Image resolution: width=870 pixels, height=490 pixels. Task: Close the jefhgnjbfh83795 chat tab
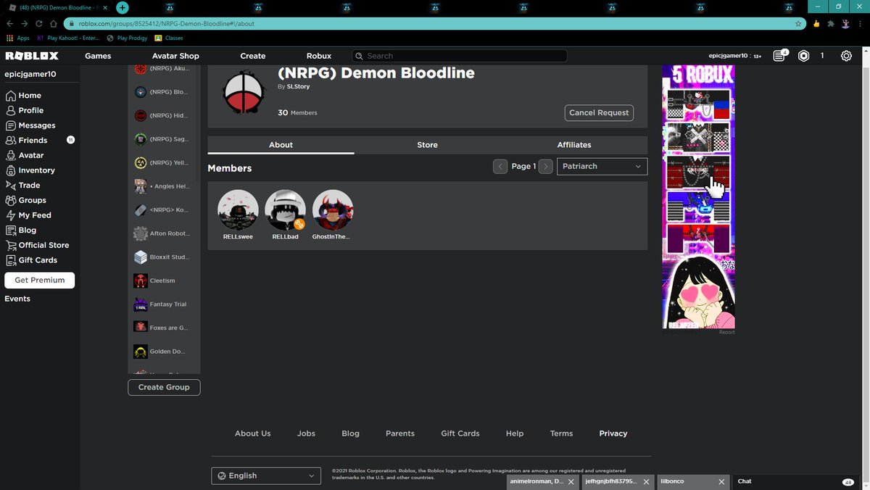(x=646, y=481)
